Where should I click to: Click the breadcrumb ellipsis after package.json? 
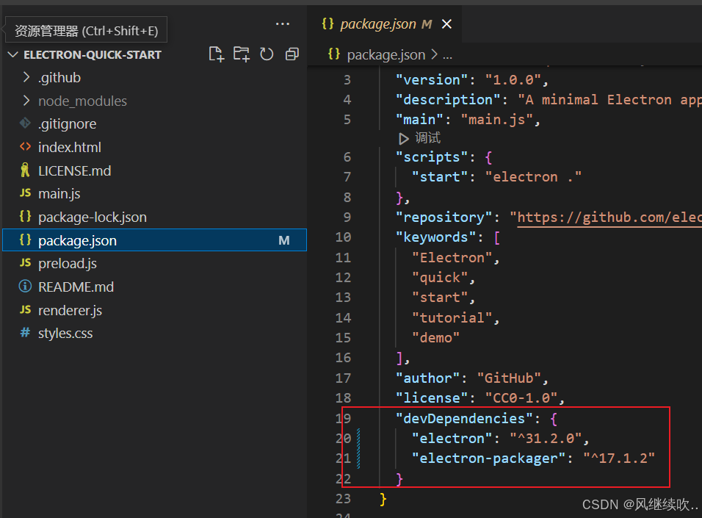point(448,54)
